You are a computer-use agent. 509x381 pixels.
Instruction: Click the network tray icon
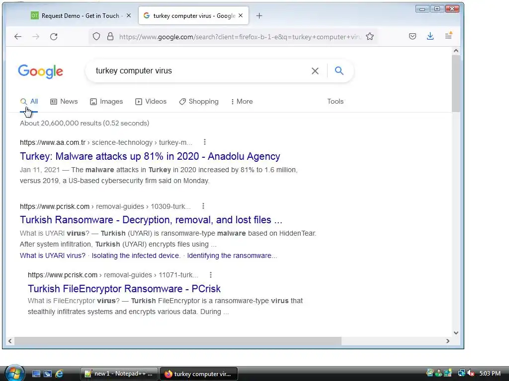[461, 373]
